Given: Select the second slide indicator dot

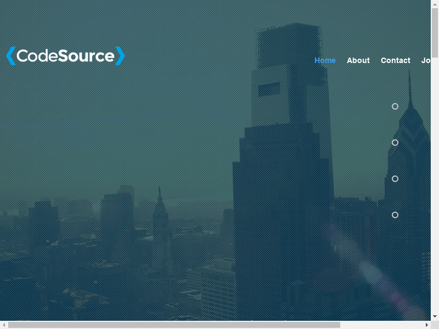Looking at the screenshot, I should pos(395,143).
